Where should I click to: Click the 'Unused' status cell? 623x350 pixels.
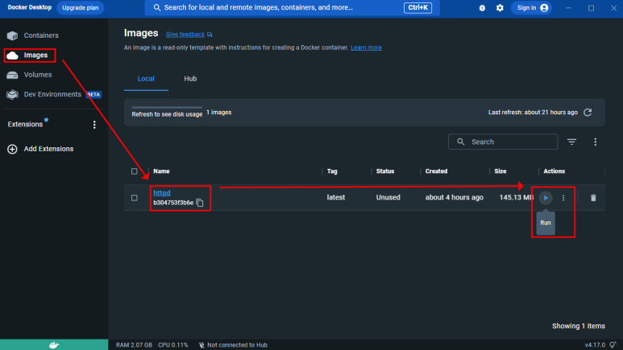coord(388,197)
